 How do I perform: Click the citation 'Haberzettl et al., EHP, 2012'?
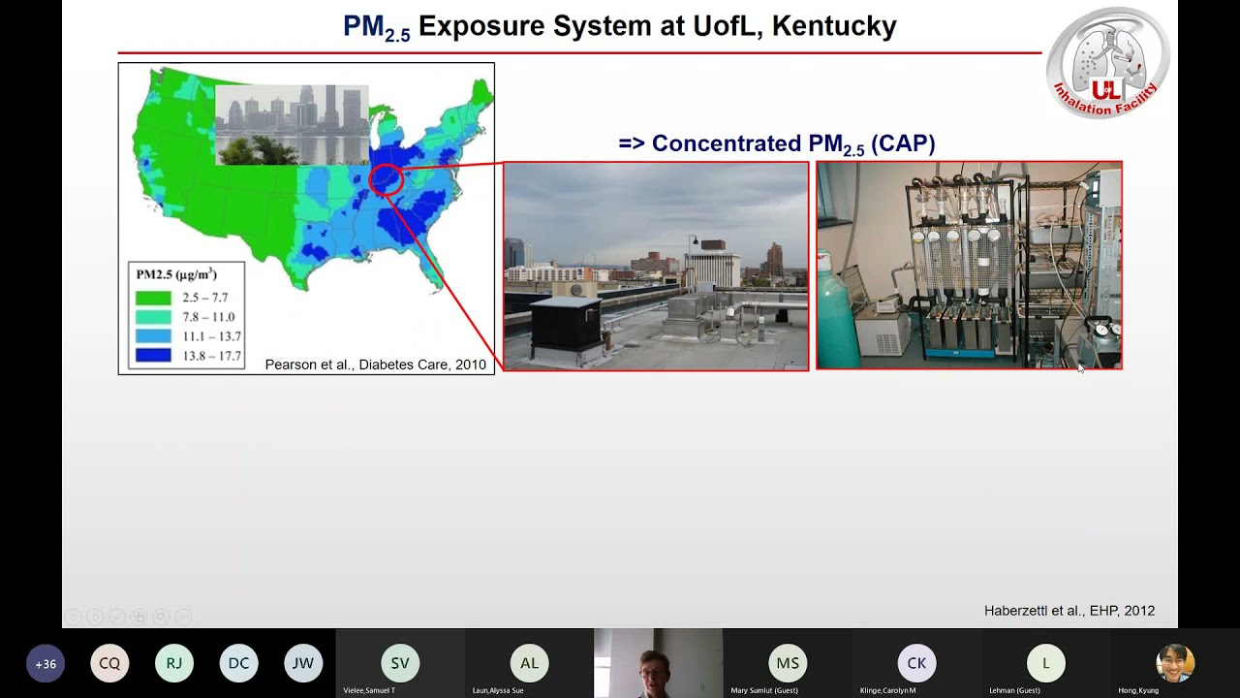tap(1069, 611)
